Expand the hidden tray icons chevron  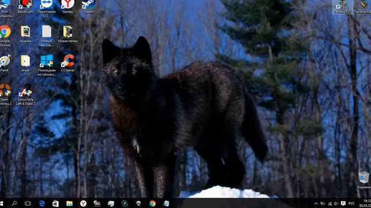316,203
